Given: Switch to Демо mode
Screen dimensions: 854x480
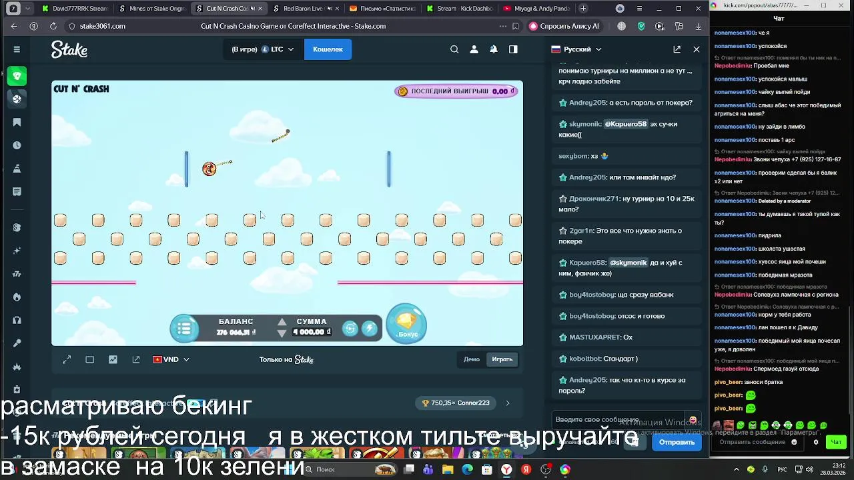Looking at the screenshot, I should [x=472, y=359].
